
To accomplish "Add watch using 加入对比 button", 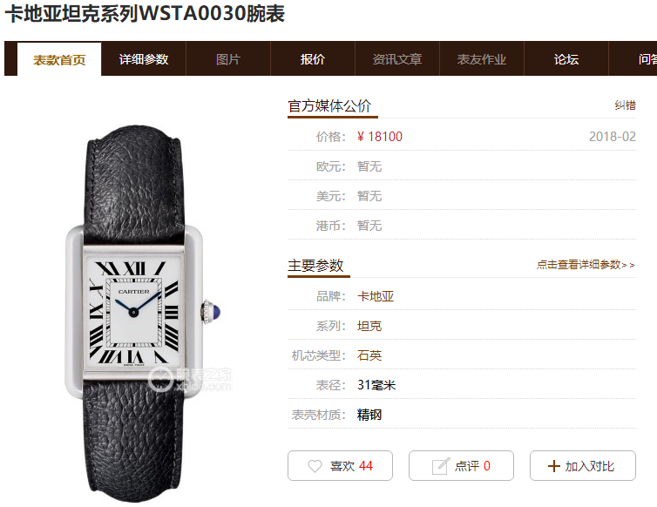I will (x=583, y=465).
